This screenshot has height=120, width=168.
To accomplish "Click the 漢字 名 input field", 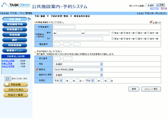I will click(97, 33).
